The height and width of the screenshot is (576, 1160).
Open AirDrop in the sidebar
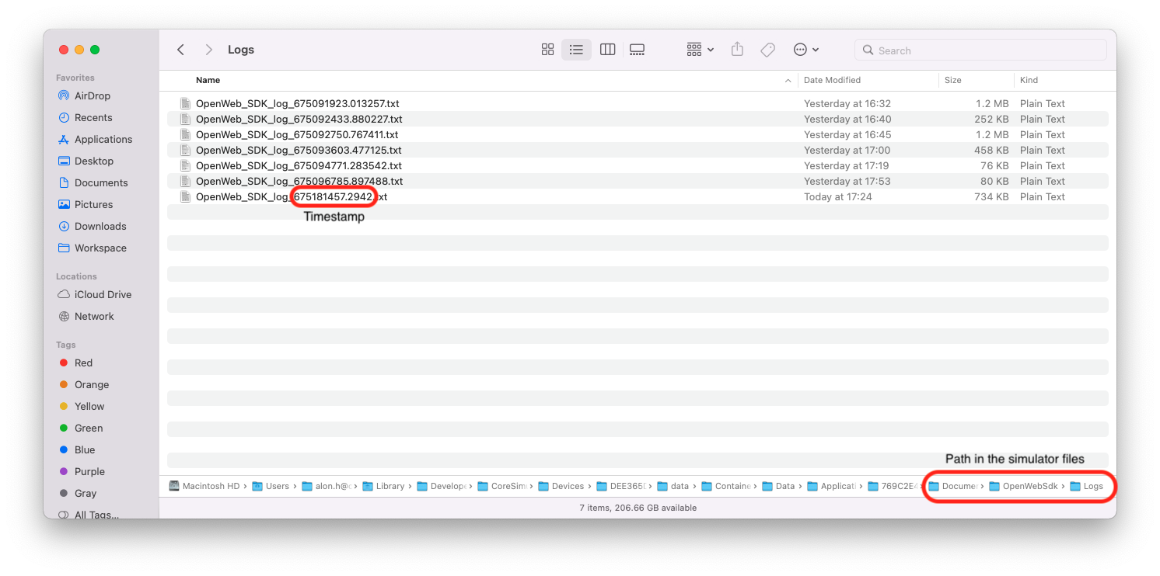[x=85, y=95]
